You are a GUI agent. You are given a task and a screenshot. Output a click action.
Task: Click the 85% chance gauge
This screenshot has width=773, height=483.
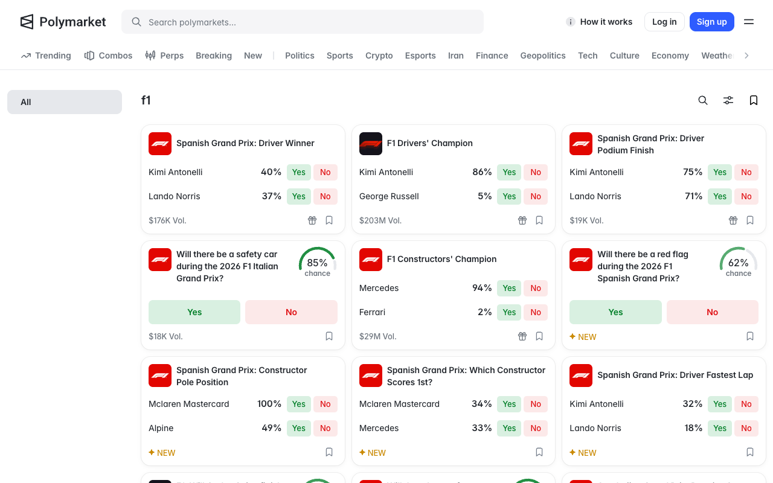tap(317, 262)
